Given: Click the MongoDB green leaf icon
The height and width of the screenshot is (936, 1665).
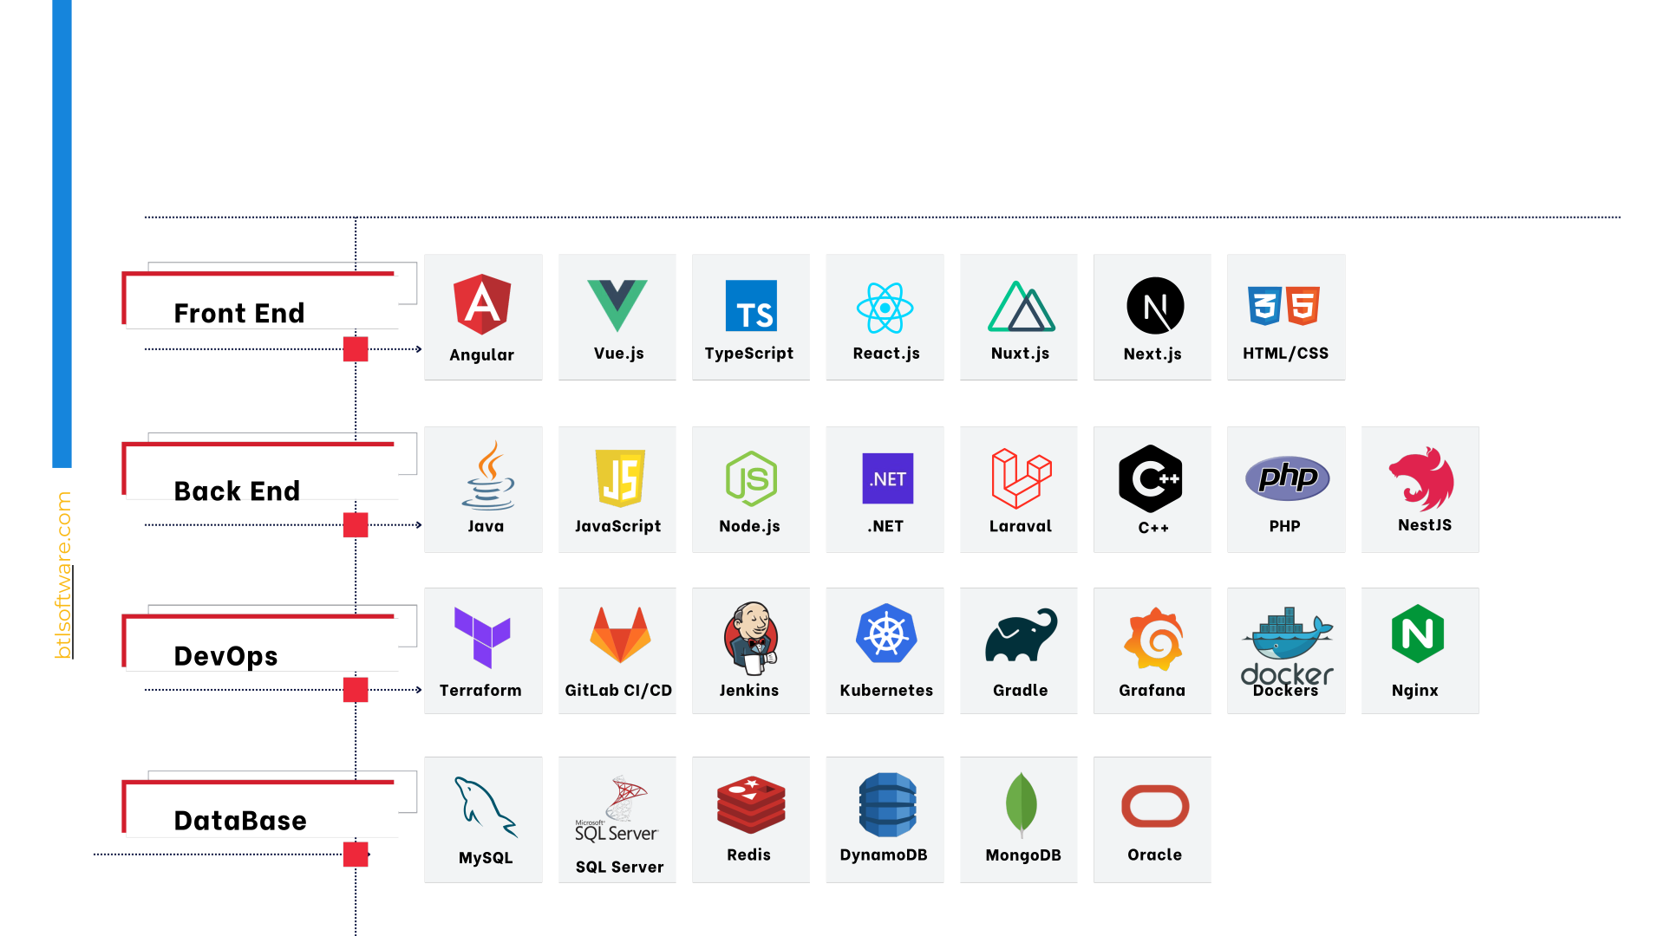Looking at the screenshot, I should click(1022, 805).
